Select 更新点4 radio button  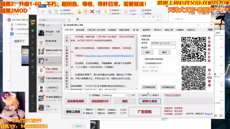tap(96, 113)
